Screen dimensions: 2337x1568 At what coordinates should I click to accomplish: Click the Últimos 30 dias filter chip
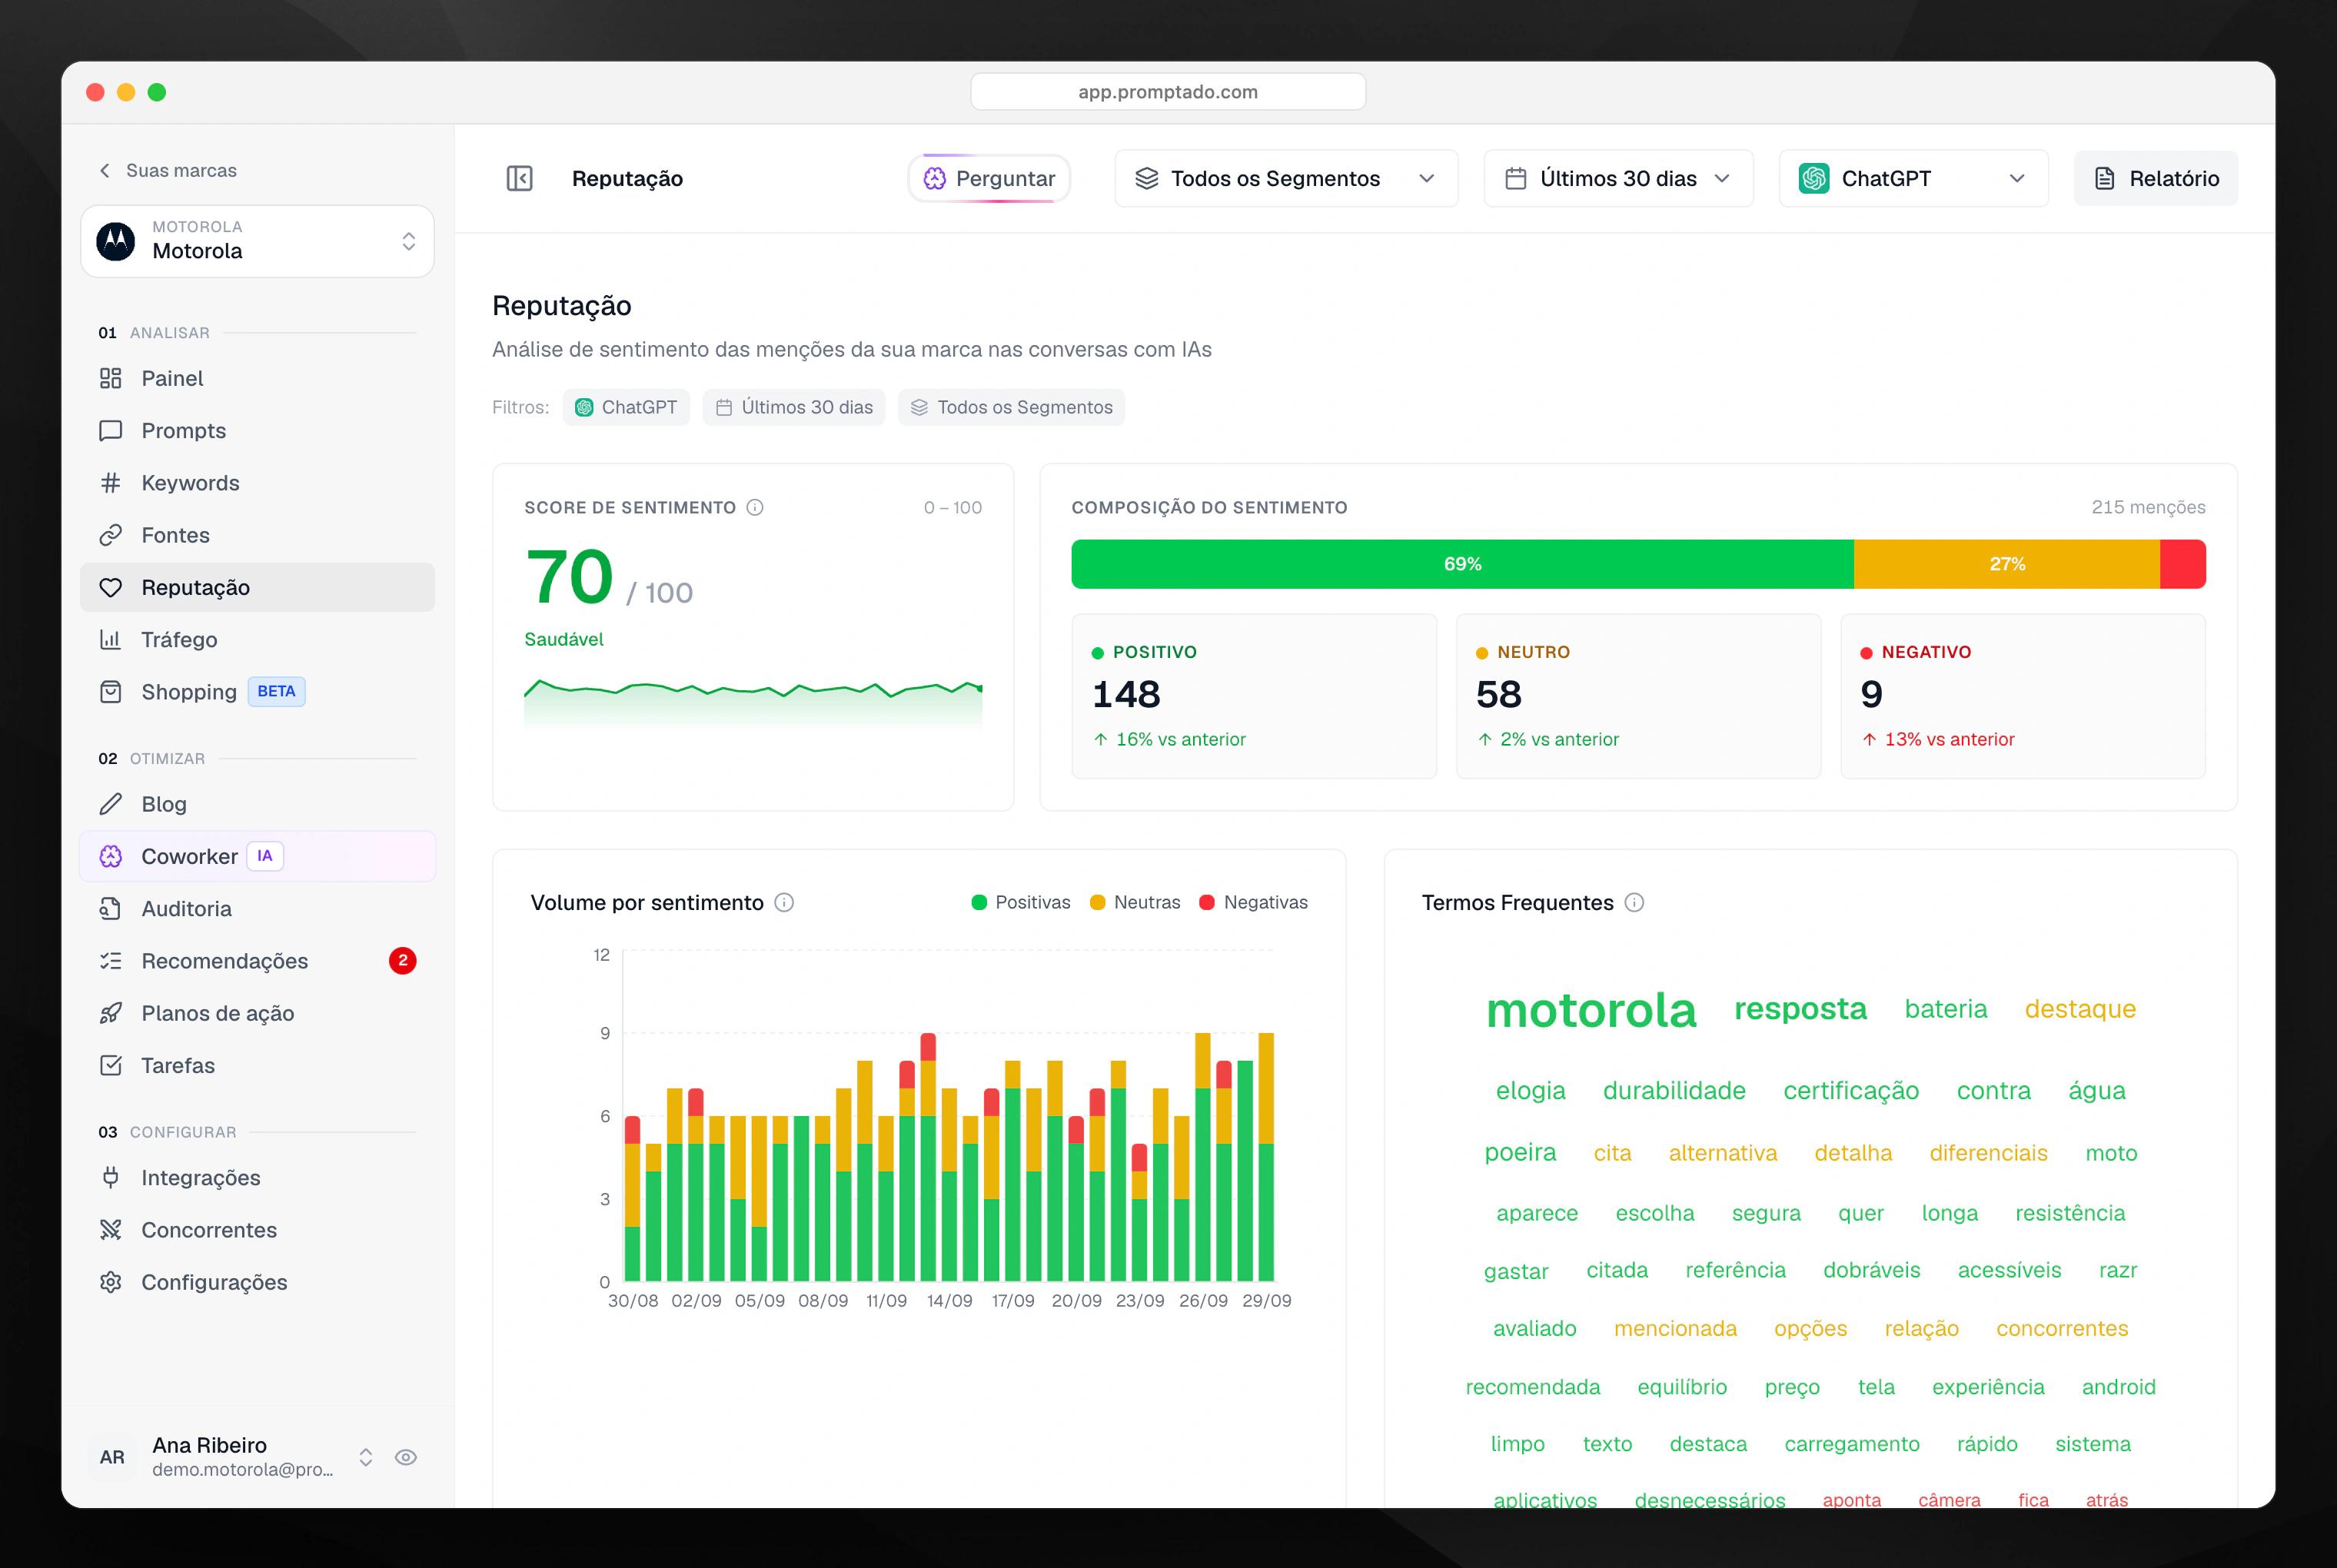[x=793, y=407]
